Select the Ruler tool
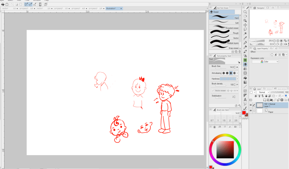 pyautogui.click(x=245, y=95)
